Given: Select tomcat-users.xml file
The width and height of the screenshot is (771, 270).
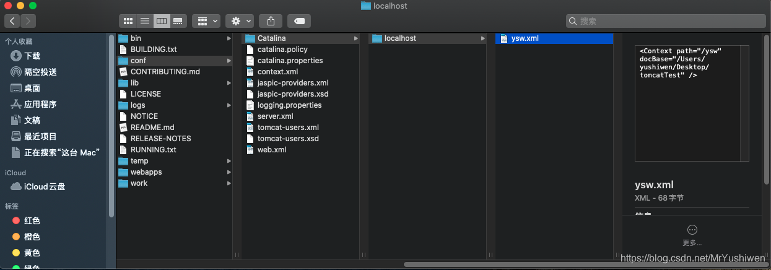Looking at the screenshot, I should (x=302, y=128).
